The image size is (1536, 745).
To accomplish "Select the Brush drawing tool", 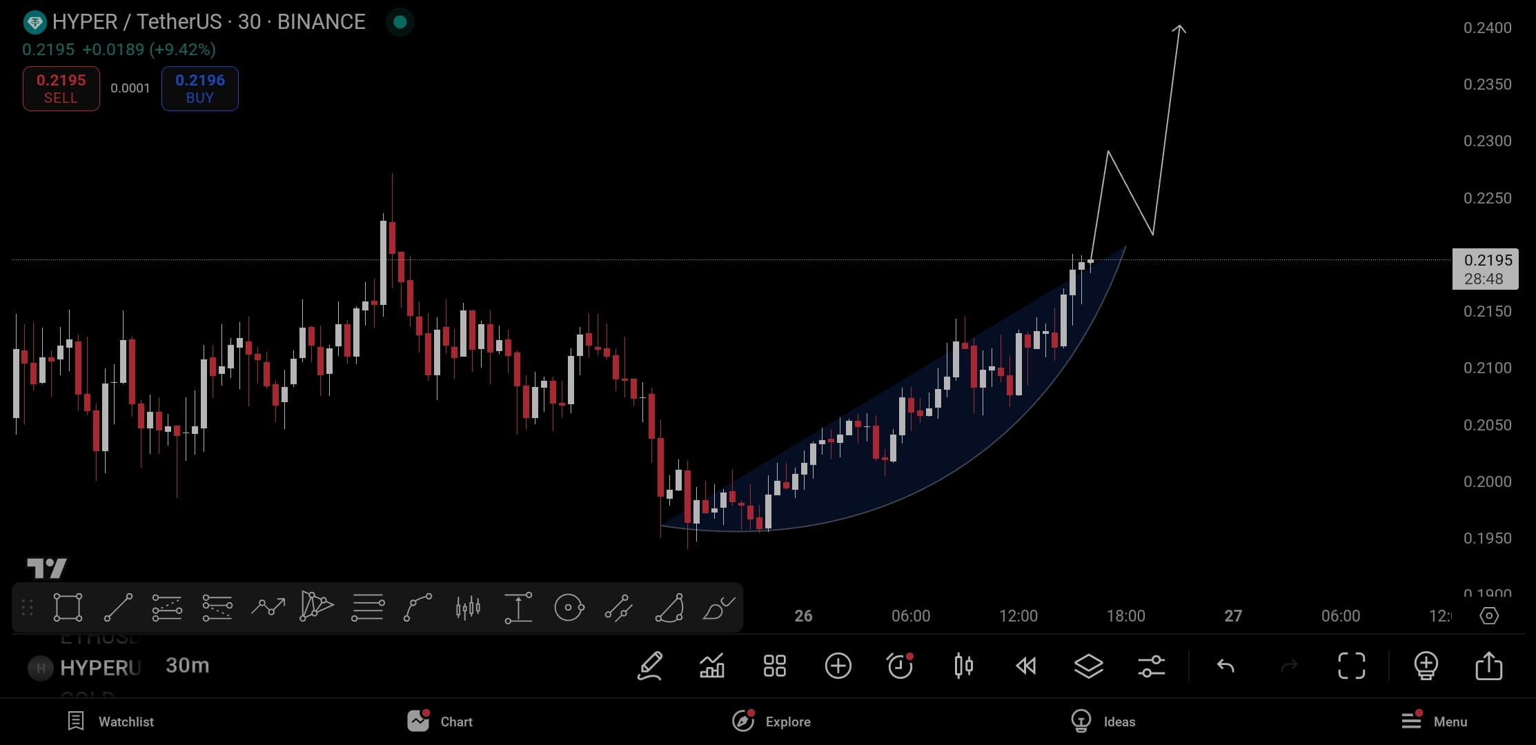I will pos(718,608).
